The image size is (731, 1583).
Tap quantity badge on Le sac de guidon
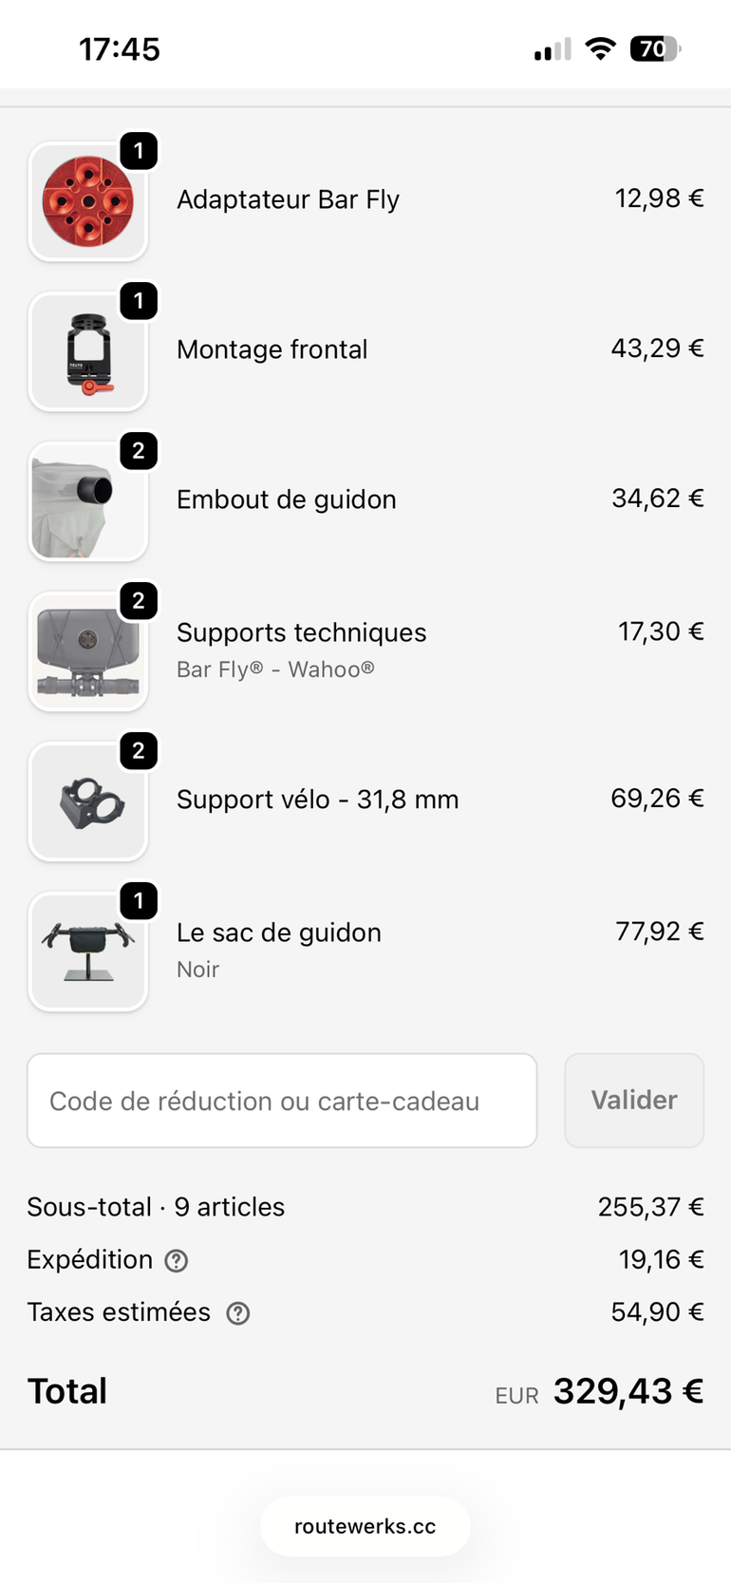coord(139,900)
